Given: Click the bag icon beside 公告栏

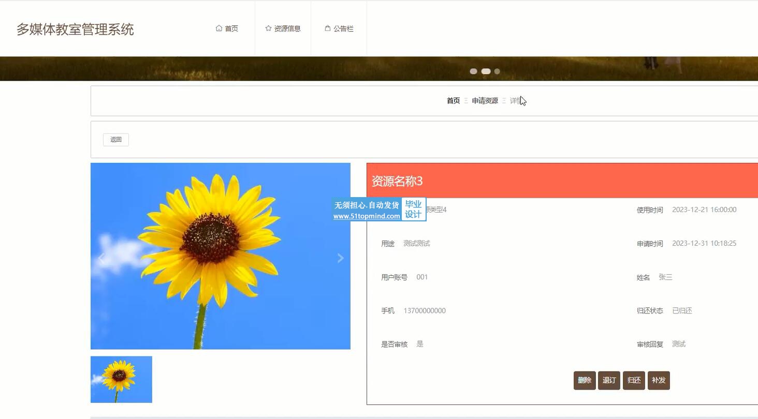Looking at the screenshot, I should click(328, 28).
